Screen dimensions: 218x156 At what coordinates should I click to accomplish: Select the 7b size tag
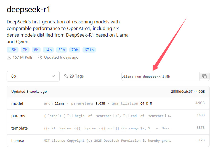(x=25, y=50)
